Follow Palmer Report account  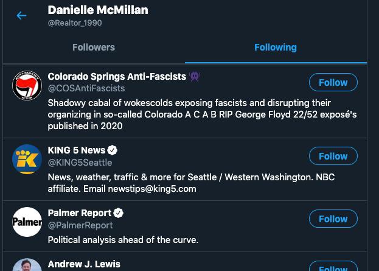333,219
